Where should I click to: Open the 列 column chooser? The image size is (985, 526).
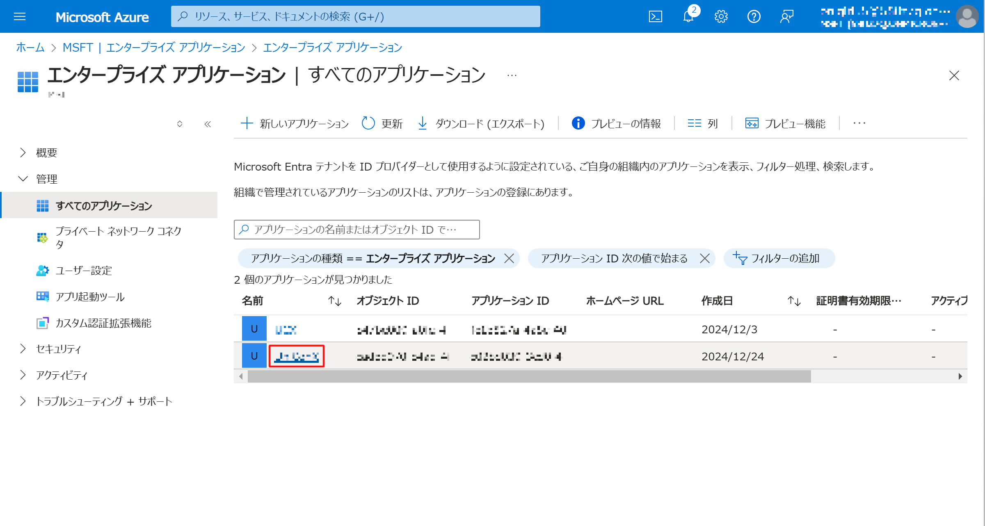[702, 123]
